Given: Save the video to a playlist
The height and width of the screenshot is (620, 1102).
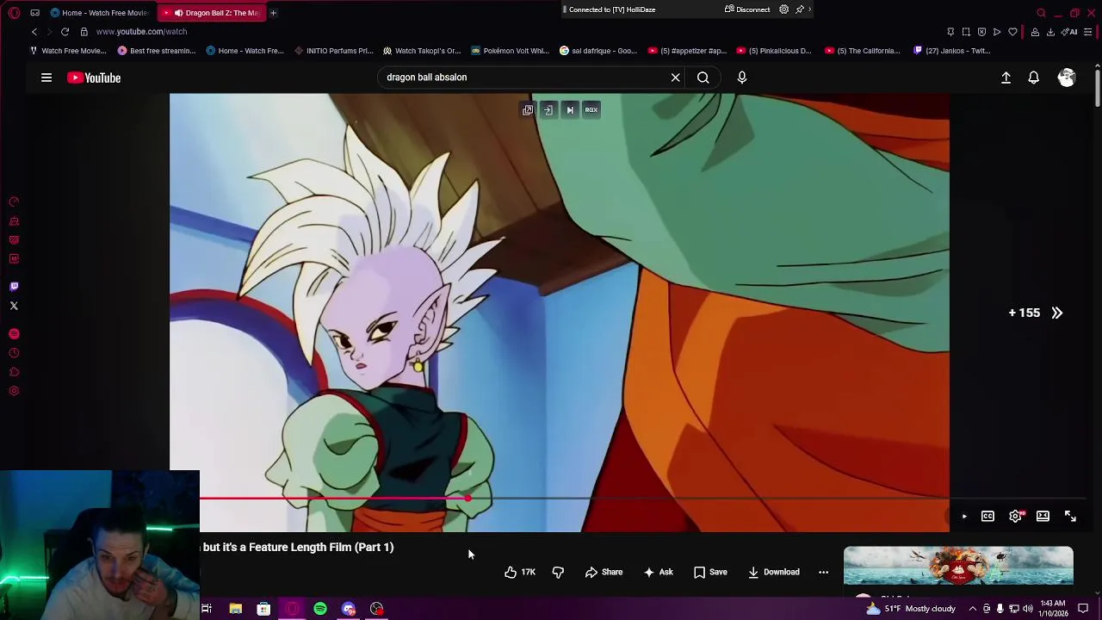Looking at the screenshot, I should tap(710, 572).
